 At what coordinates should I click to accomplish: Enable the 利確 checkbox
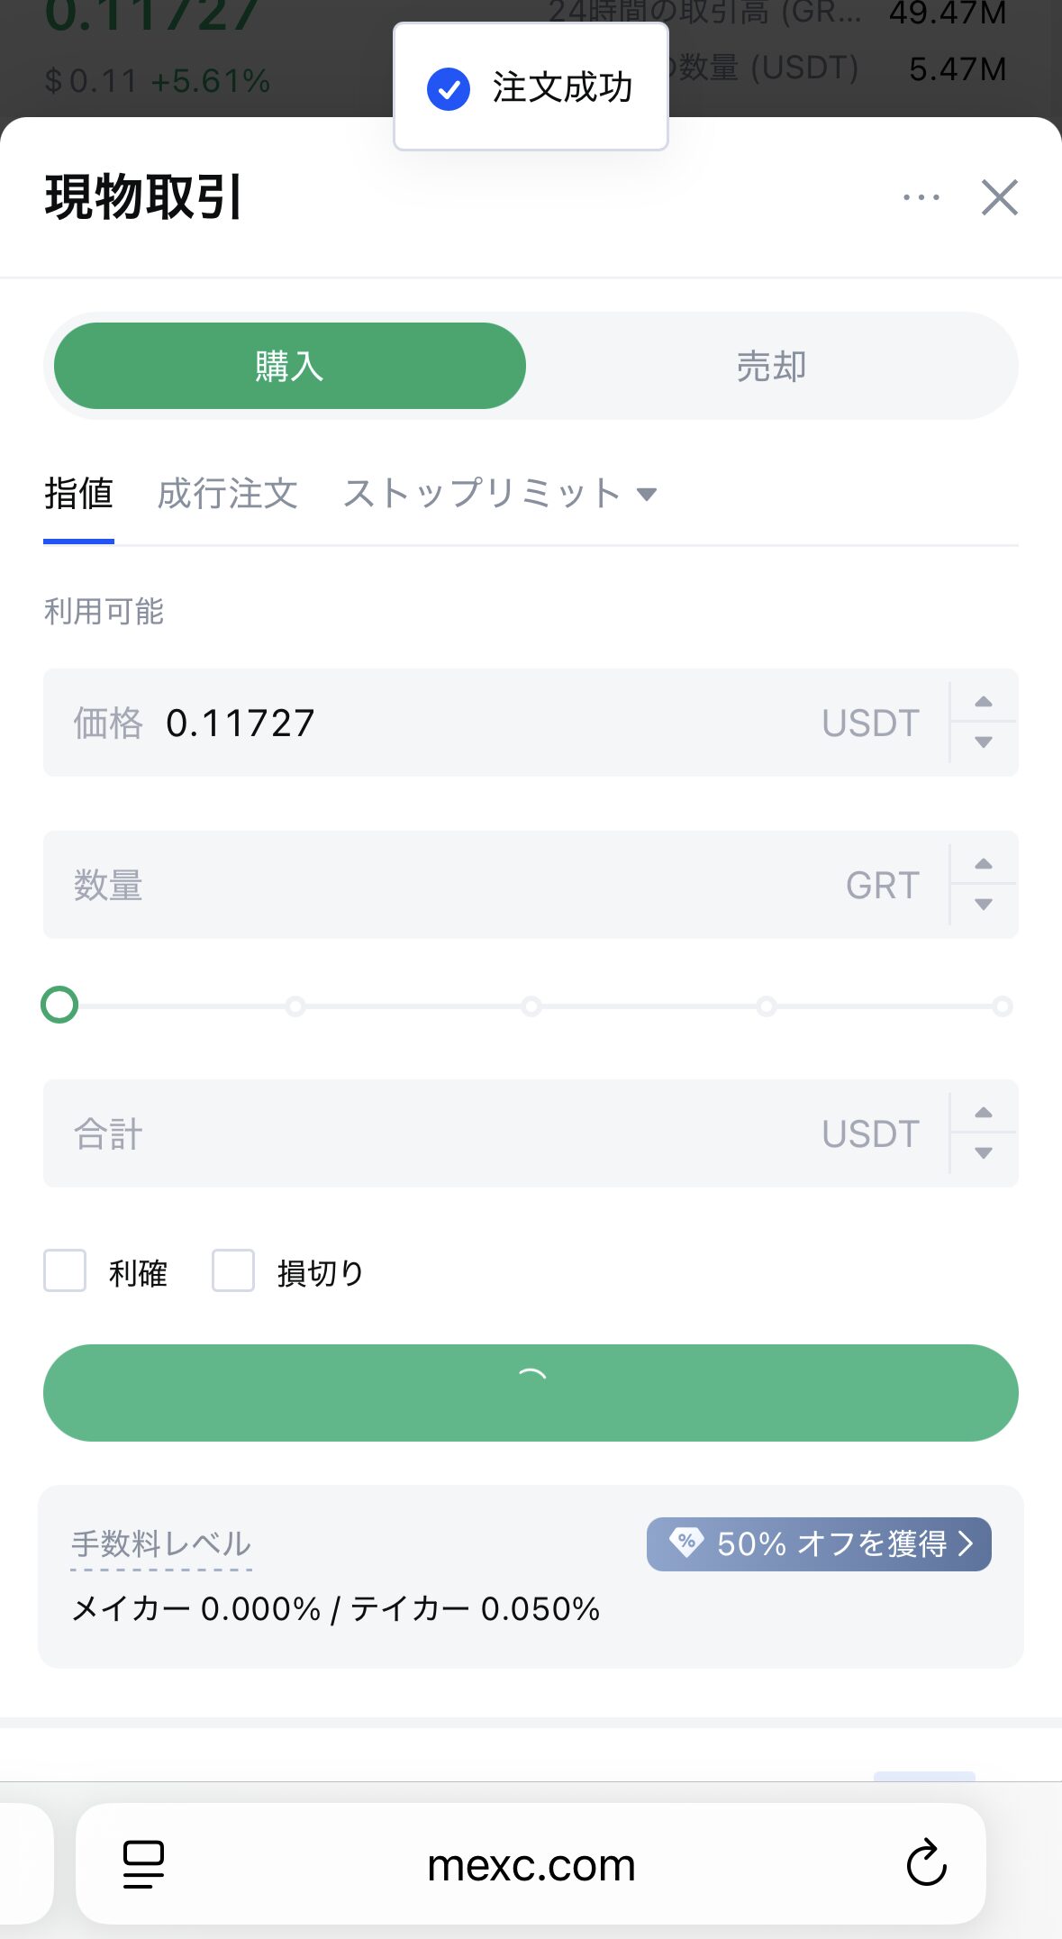click(65, 1270)
